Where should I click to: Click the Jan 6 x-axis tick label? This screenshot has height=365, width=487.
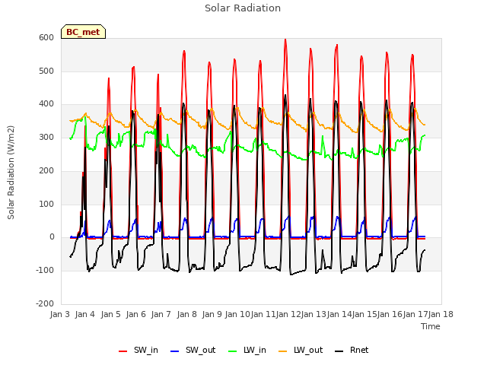[136, 314]
